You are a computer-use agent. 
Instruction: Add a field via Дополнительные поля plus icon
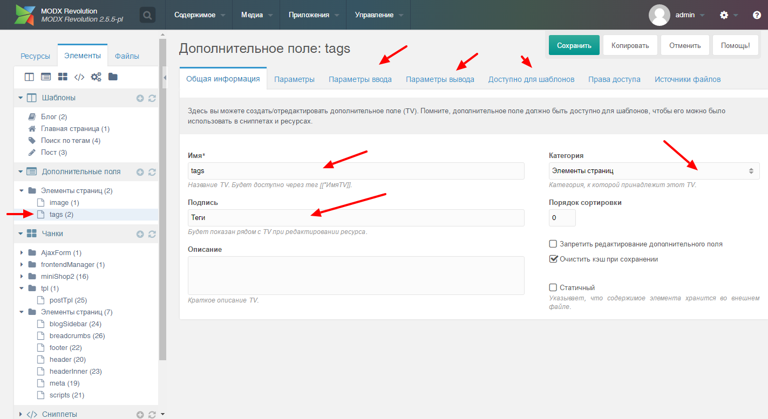(140, 172)
